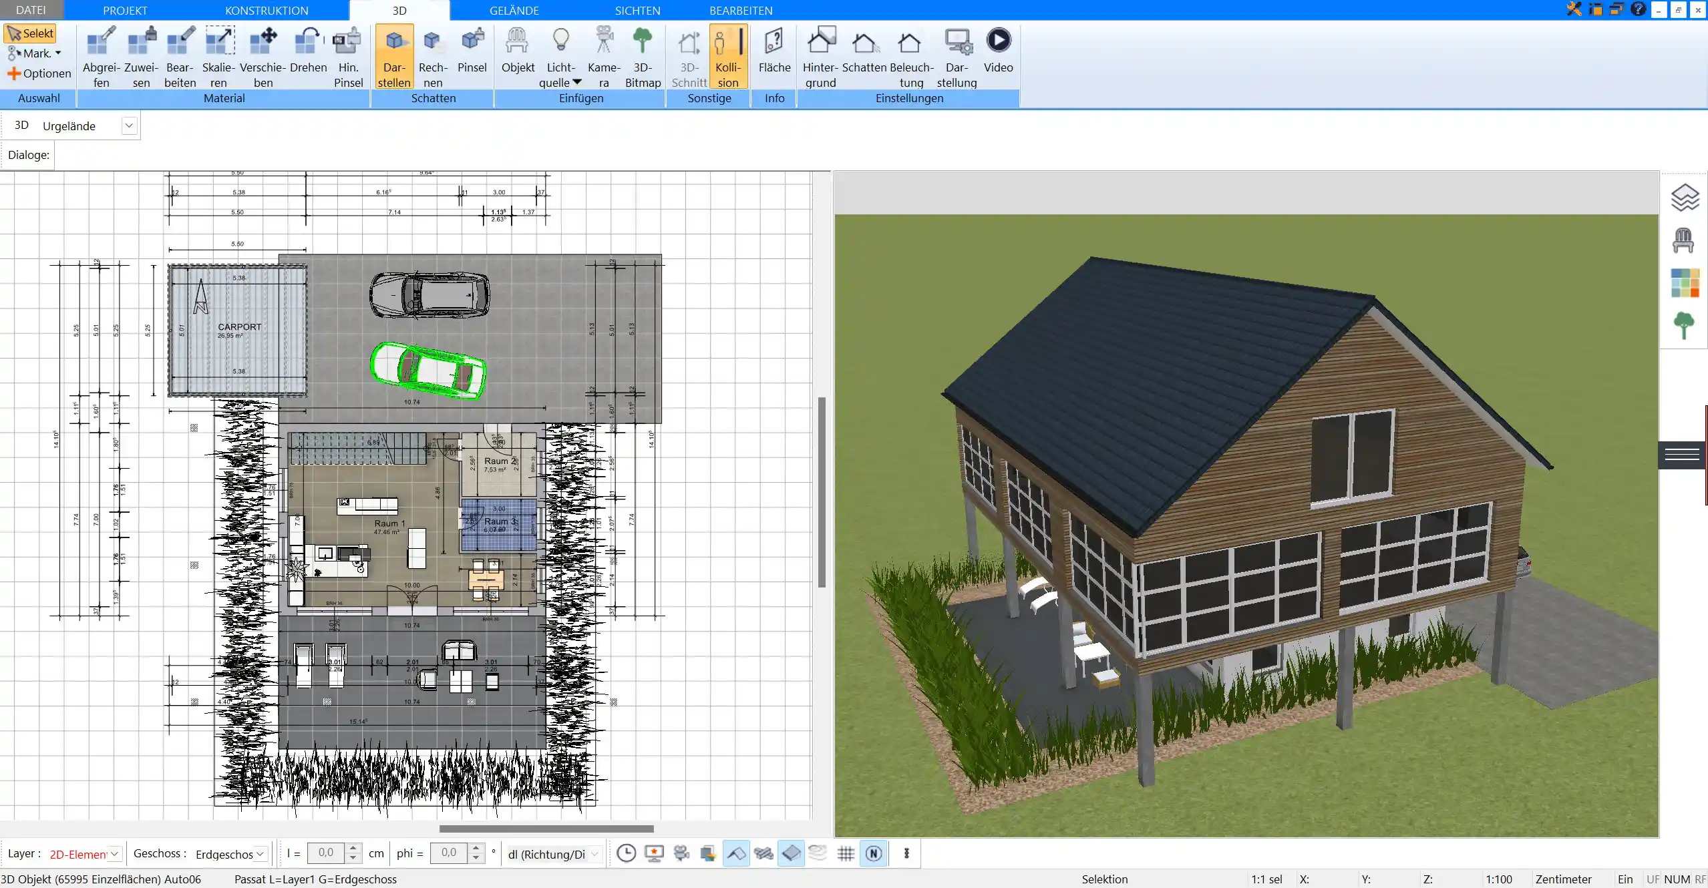Click the length l input field
This screenshot has width=1708, height=888.
coord(326,853)
